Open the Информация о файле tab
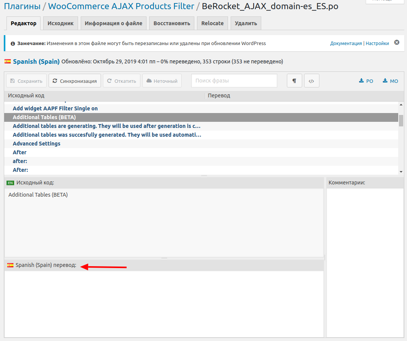Image resolution: width=407 pixels, height=341 pixels. 113,23
